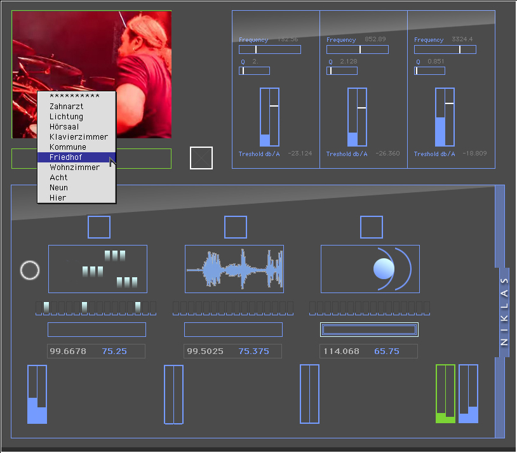
Task: Click the empty level meter below 99.5025
Action: point(174,395)
